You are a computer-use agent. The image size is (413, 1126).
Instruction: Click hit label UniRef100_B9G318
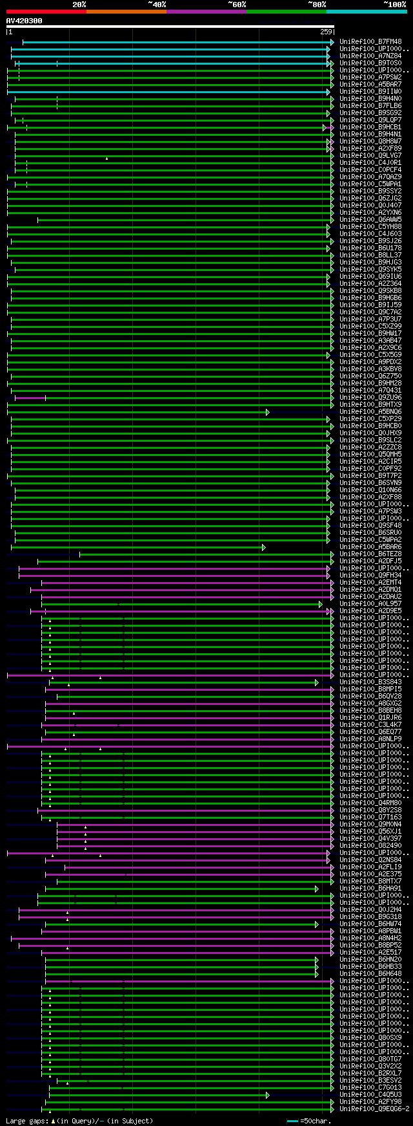(x=370, y=917)
